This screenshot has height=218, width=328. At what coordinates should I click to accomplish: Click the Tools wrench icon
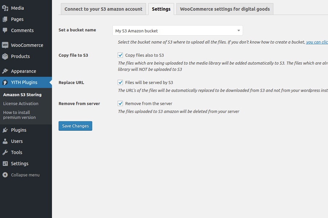coord(5,153)
